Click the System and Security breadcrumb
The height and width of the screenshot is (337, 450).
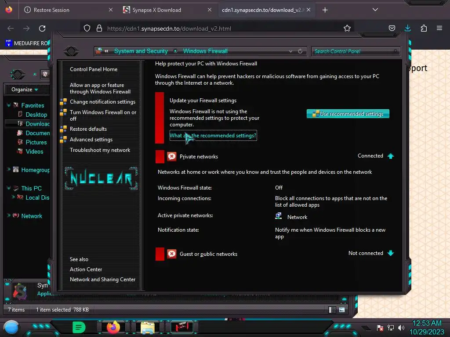[141, 51]
